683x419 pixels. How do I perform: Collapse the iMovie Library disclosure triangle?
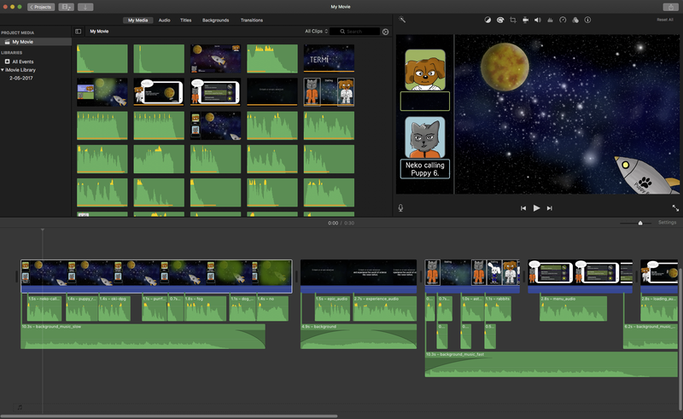pyautogui.click(x=3, y=70)
